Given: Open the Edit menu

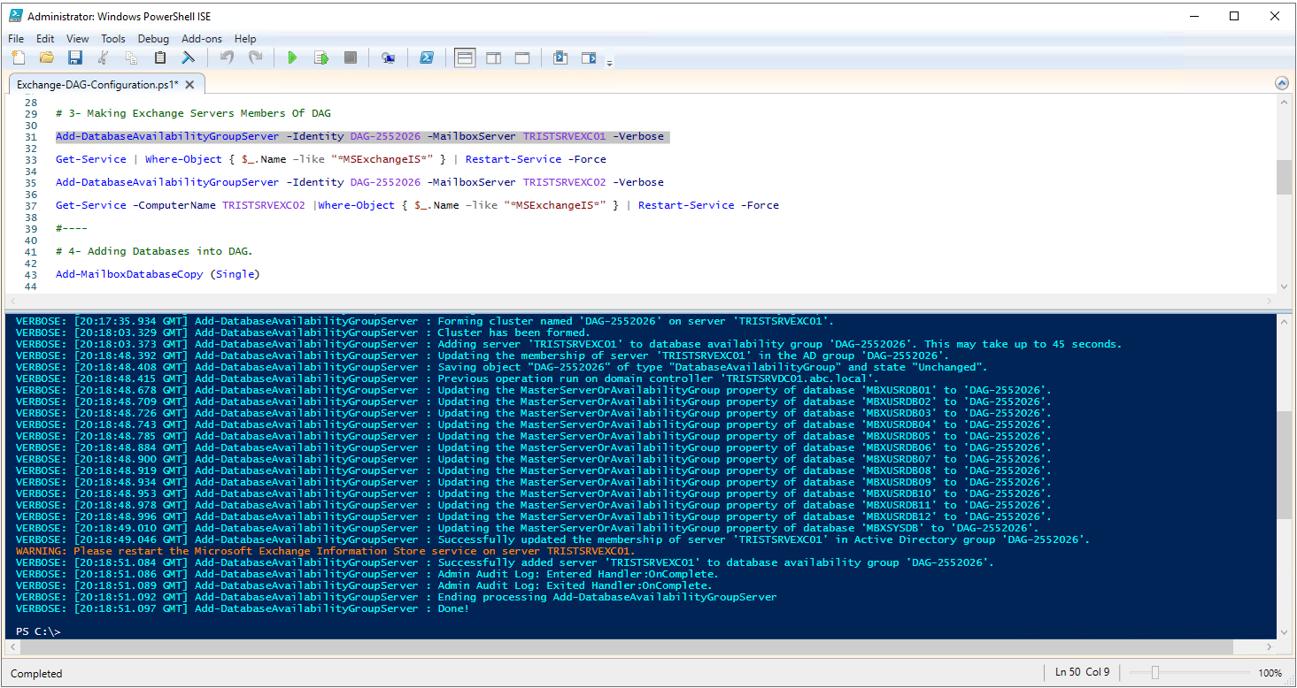Looking at the screenshot, I should coord(45,38).
